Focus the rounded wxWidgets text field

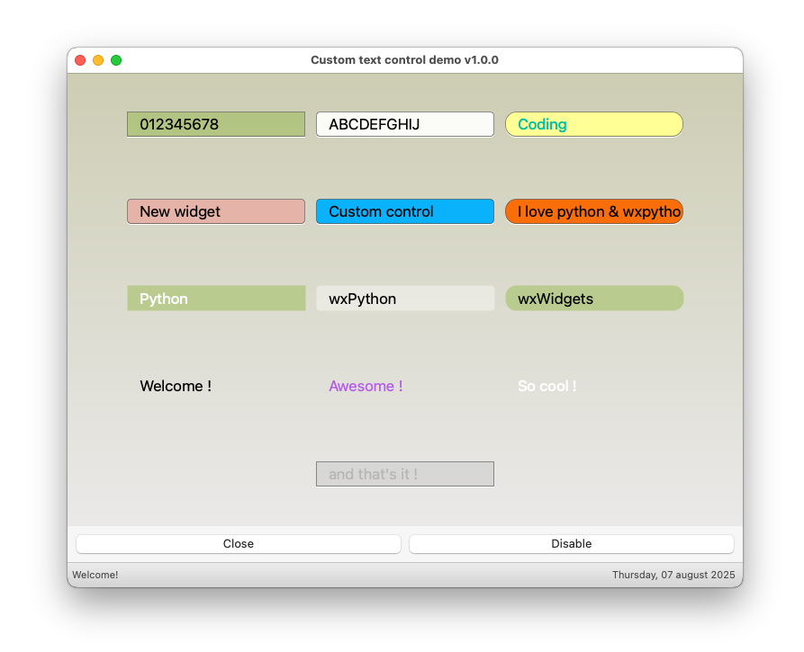(594, 299)
